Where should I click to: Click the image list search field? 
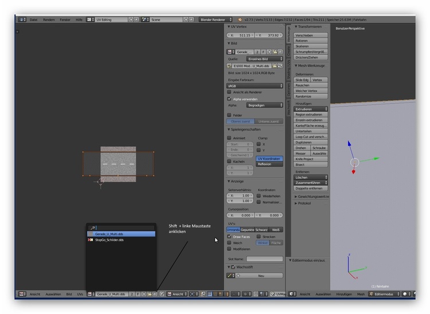point(121,227)
